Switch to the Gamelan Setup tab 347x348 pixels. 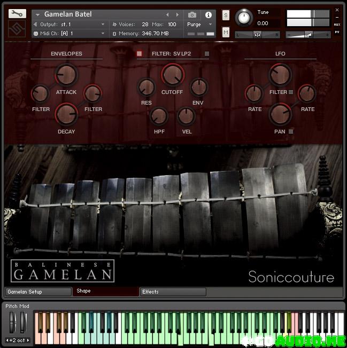(38, 292)
